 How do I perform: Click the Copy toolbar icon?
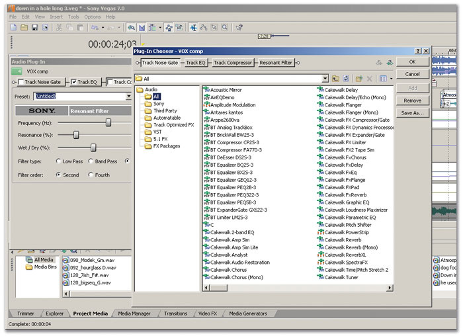(x=69, y=28)
